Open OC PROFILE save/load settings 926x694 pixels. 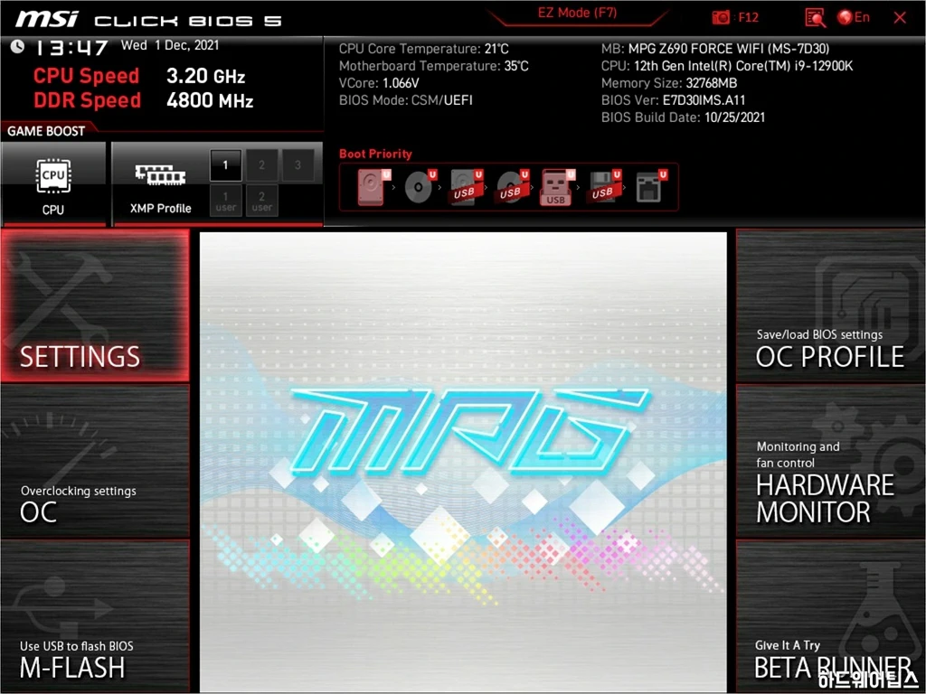tap(830, 305)
